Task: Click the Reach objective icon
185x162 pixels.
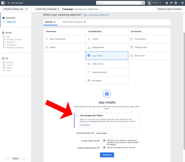Action: [x=47, y=47]
